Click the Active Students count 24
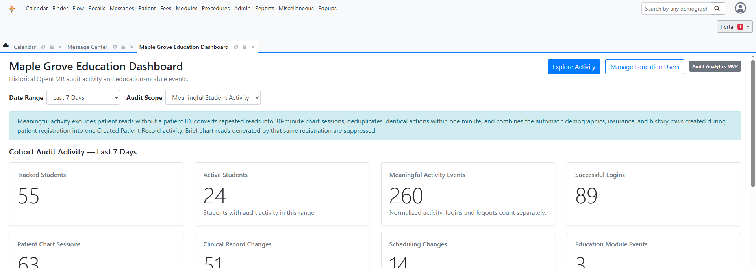 [x=215, y=196]
